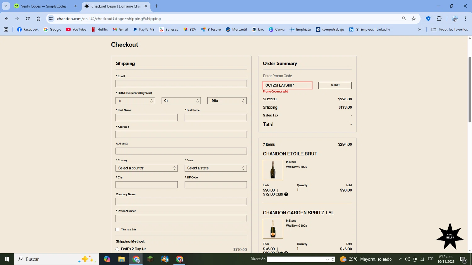Viewport: 472px width, 265px height.
Task: Open the browser home page icon
Action: pyautogui.click(x=38, y=19)
